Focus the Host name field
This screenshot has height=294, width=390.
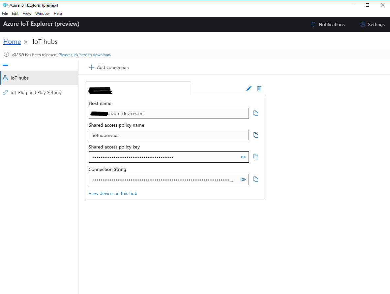click(x=169, y=113)
